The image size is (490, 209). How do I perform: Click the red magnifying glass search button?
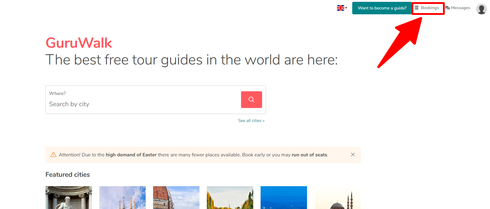251,99
